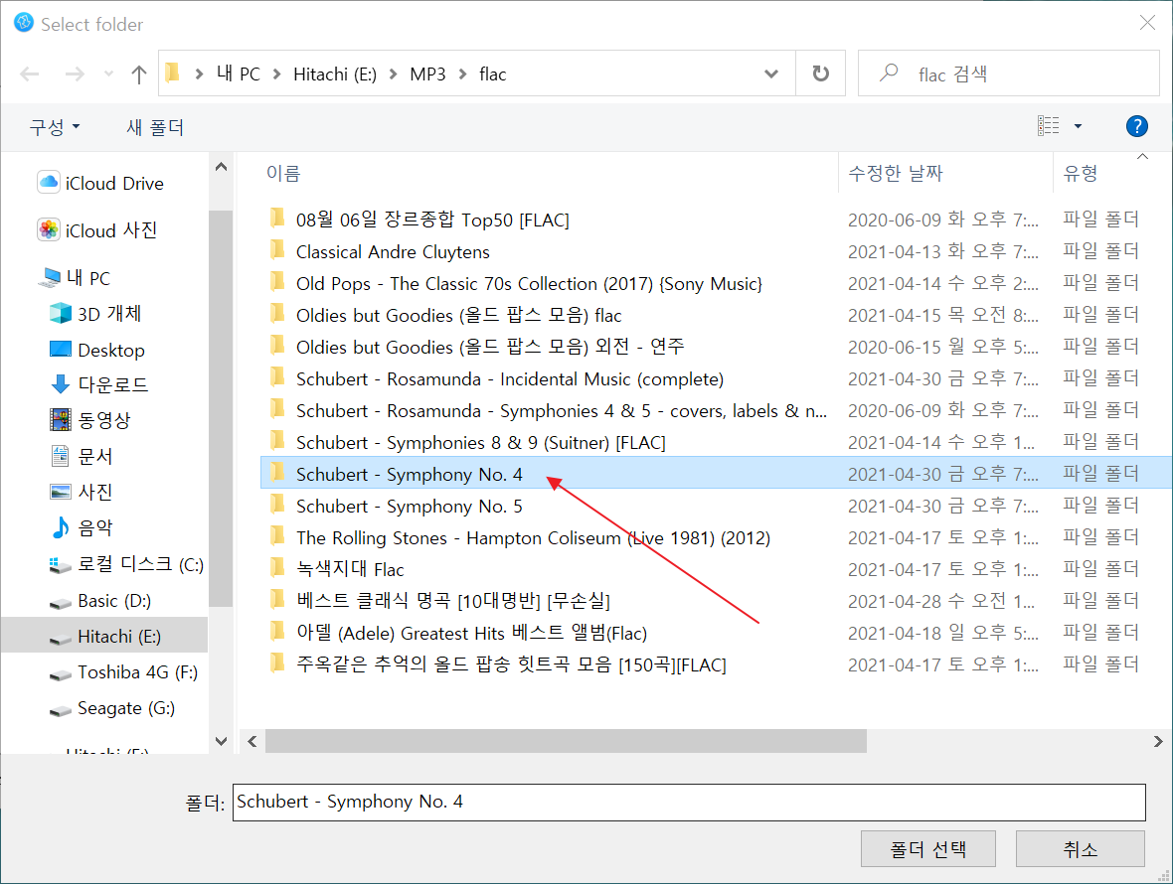
Task: Open Desktop in the sidebar
Action: (x=97, y=350)
